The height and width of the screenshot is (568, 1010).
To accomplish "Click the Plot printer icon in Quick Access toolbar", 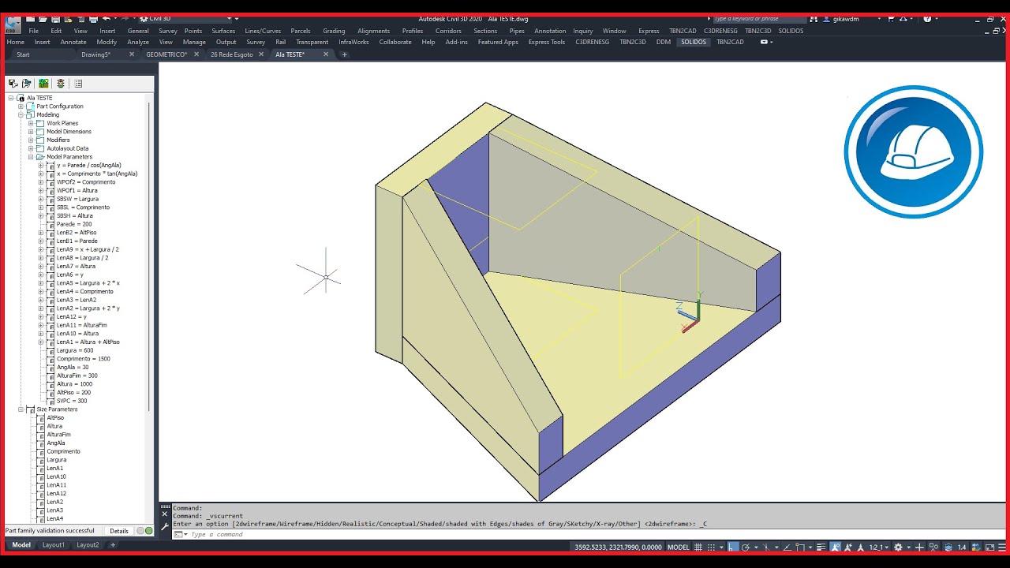I will pos(93,19).
